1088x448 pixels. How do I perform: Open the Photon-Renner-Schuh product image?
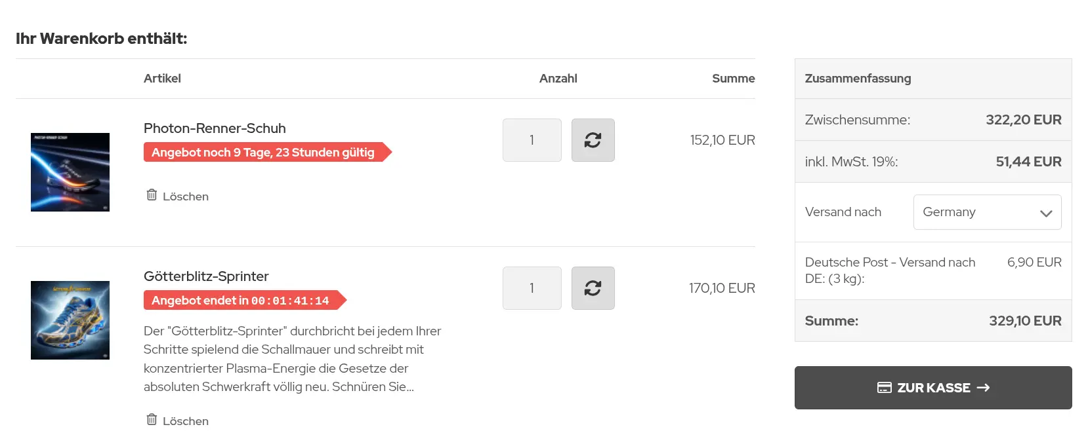click(70, 172)
